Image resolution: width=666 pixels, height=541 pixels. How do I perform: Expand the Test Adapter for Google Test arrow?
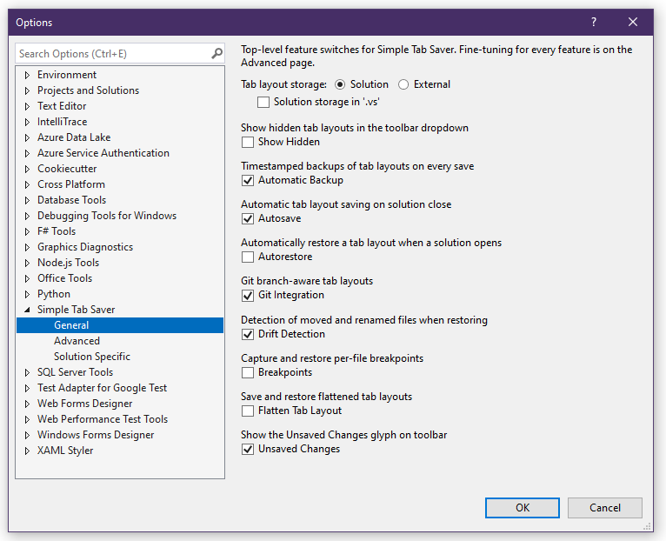(27, 388)
